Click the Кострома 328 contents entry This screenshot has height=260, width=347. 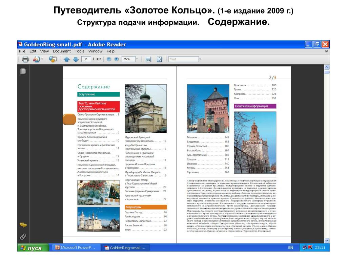click(255, 94)
